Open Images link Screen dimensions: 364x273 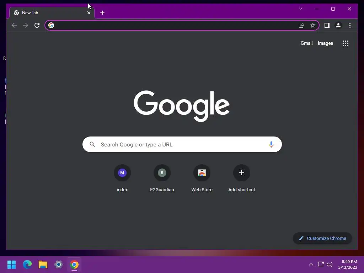coord(325,43)
